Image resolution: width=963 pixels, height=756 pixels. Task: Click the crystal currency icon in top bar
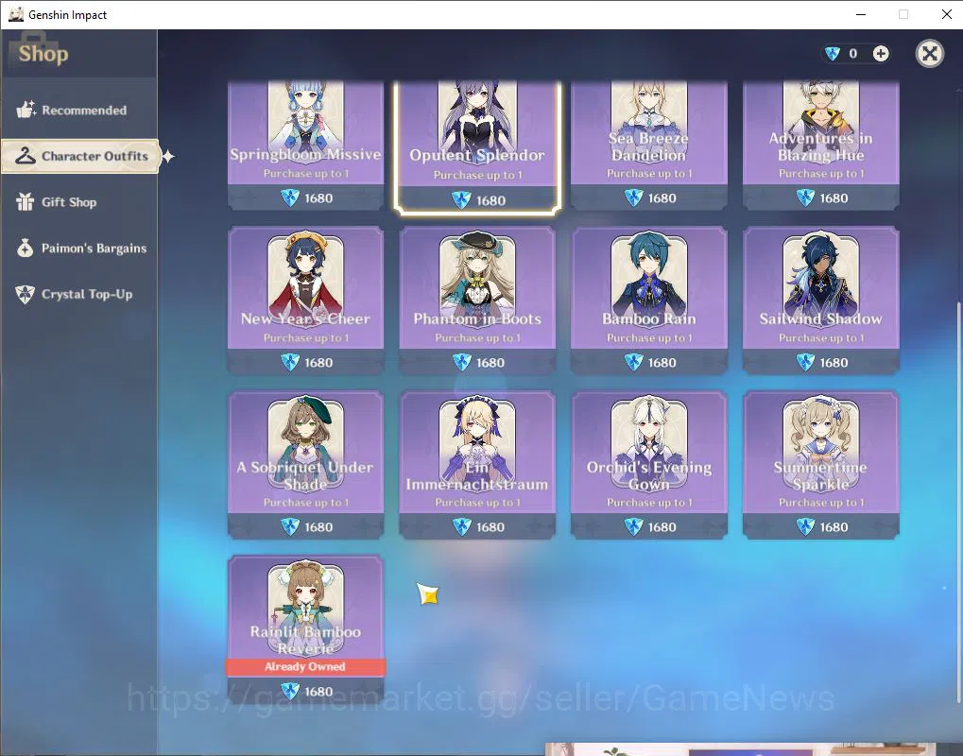point(833,54)
